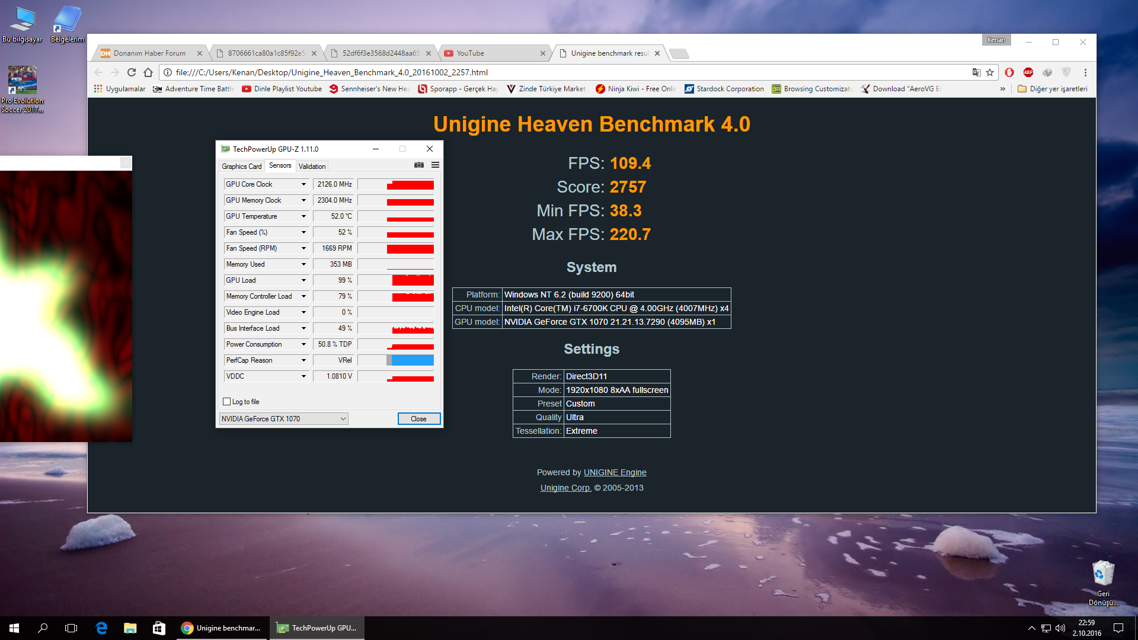Click the Chrome reload page icon
Image resolution: width=1138 pixels, height=640 pixels.
(132, 72)
